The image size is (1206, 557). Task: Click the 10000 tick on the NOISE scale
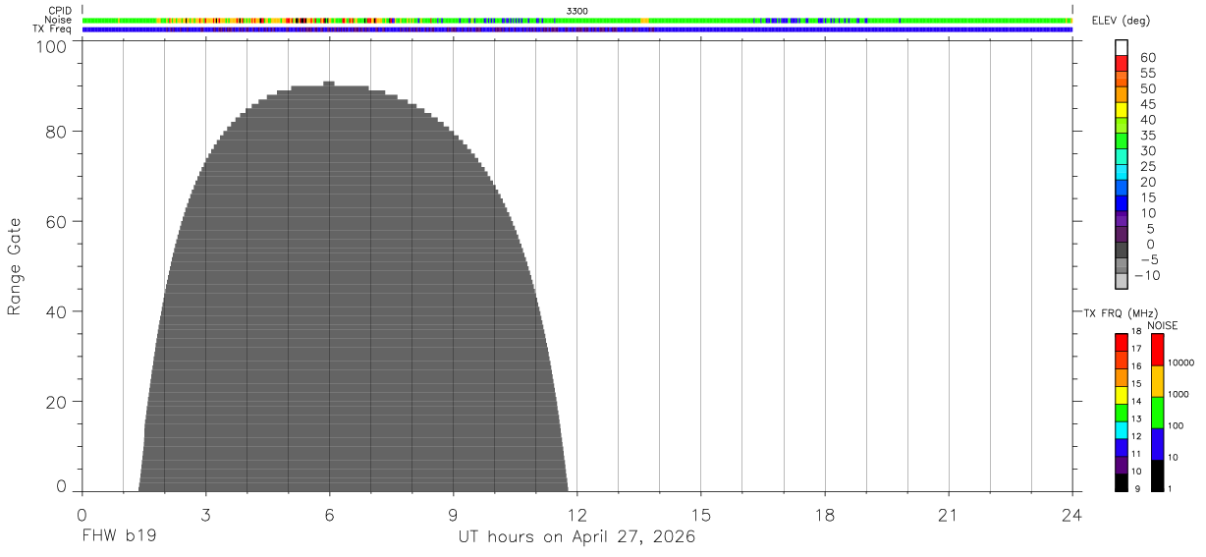click(x=1180, y=362)
